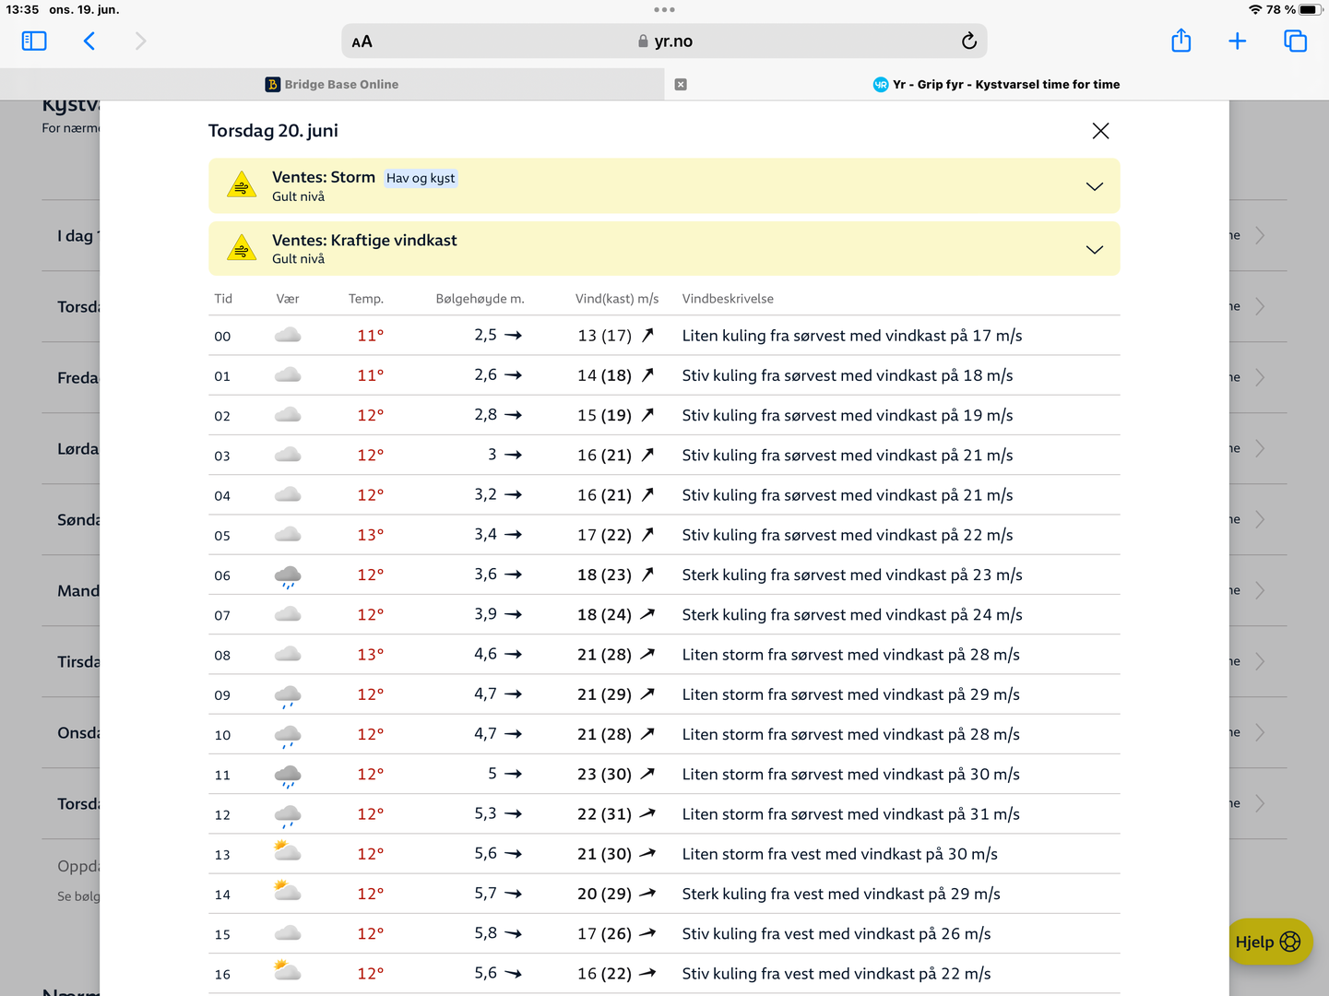Viewport: 1329px width, 996px height.
Task: Tap the Safari forward arrow
Action: coord(140,41)
